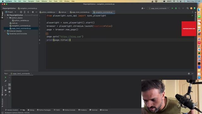The image size is (202, 114).
Task: Minimize the Run tool window
Action: point(192,73)
